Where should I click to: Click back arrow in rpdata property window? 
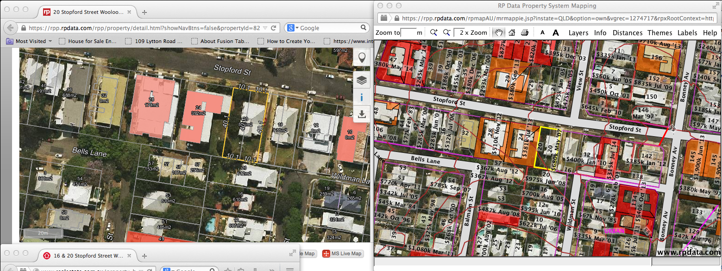pos(11,27)
